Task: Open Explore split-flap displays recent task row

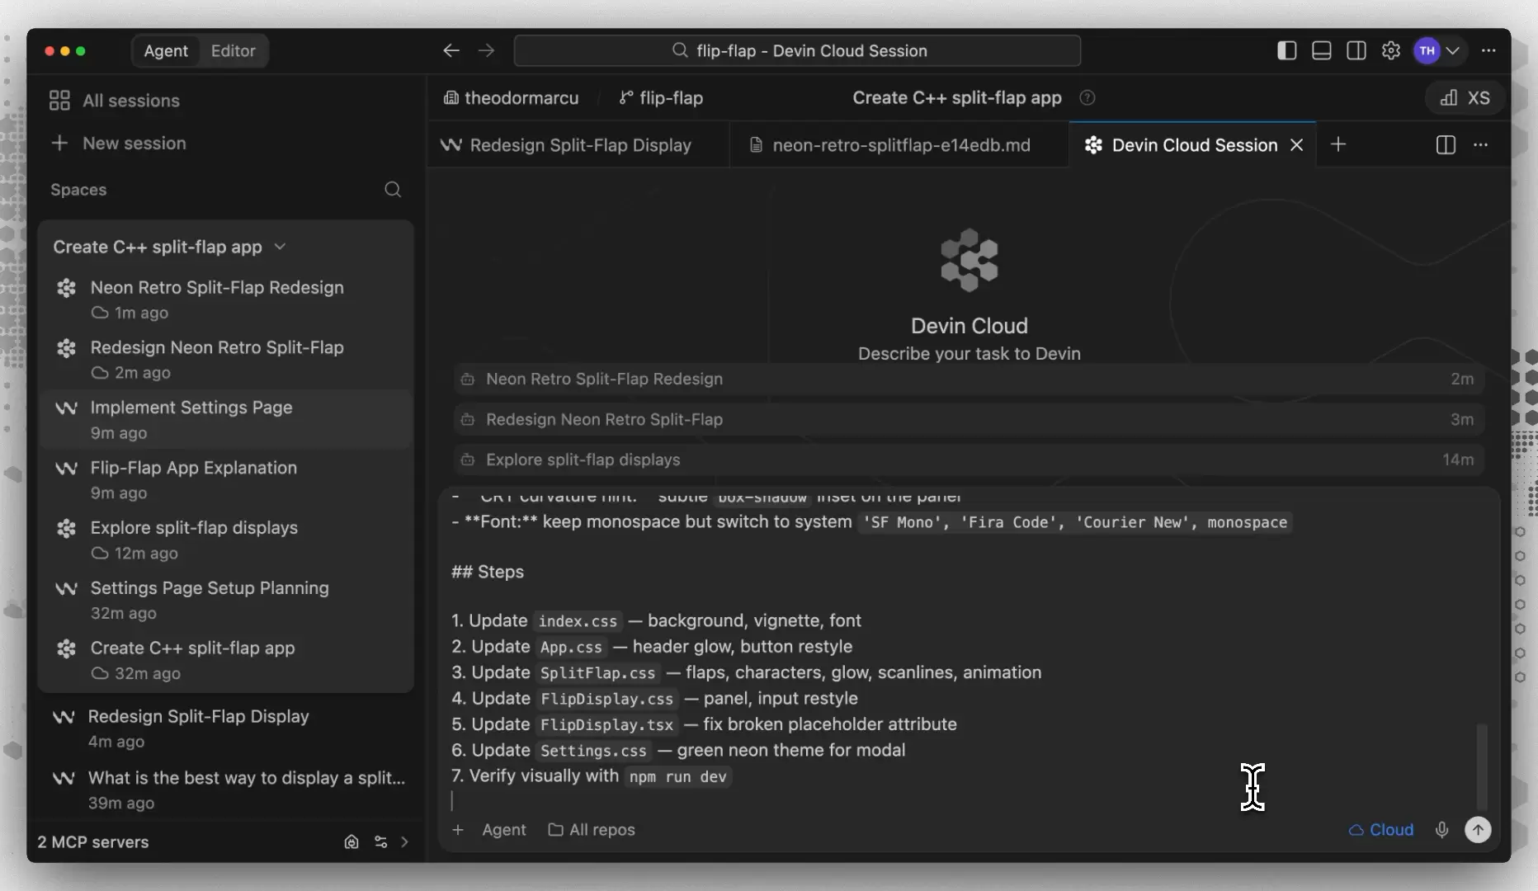Action: click(968, 460)
